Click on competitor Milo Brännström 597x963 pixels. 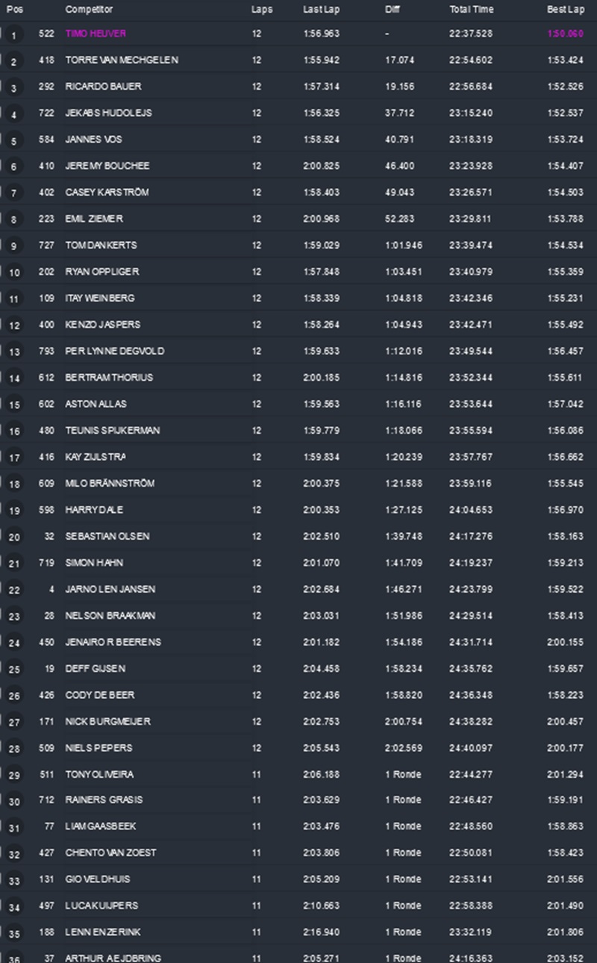pos(110,484)
